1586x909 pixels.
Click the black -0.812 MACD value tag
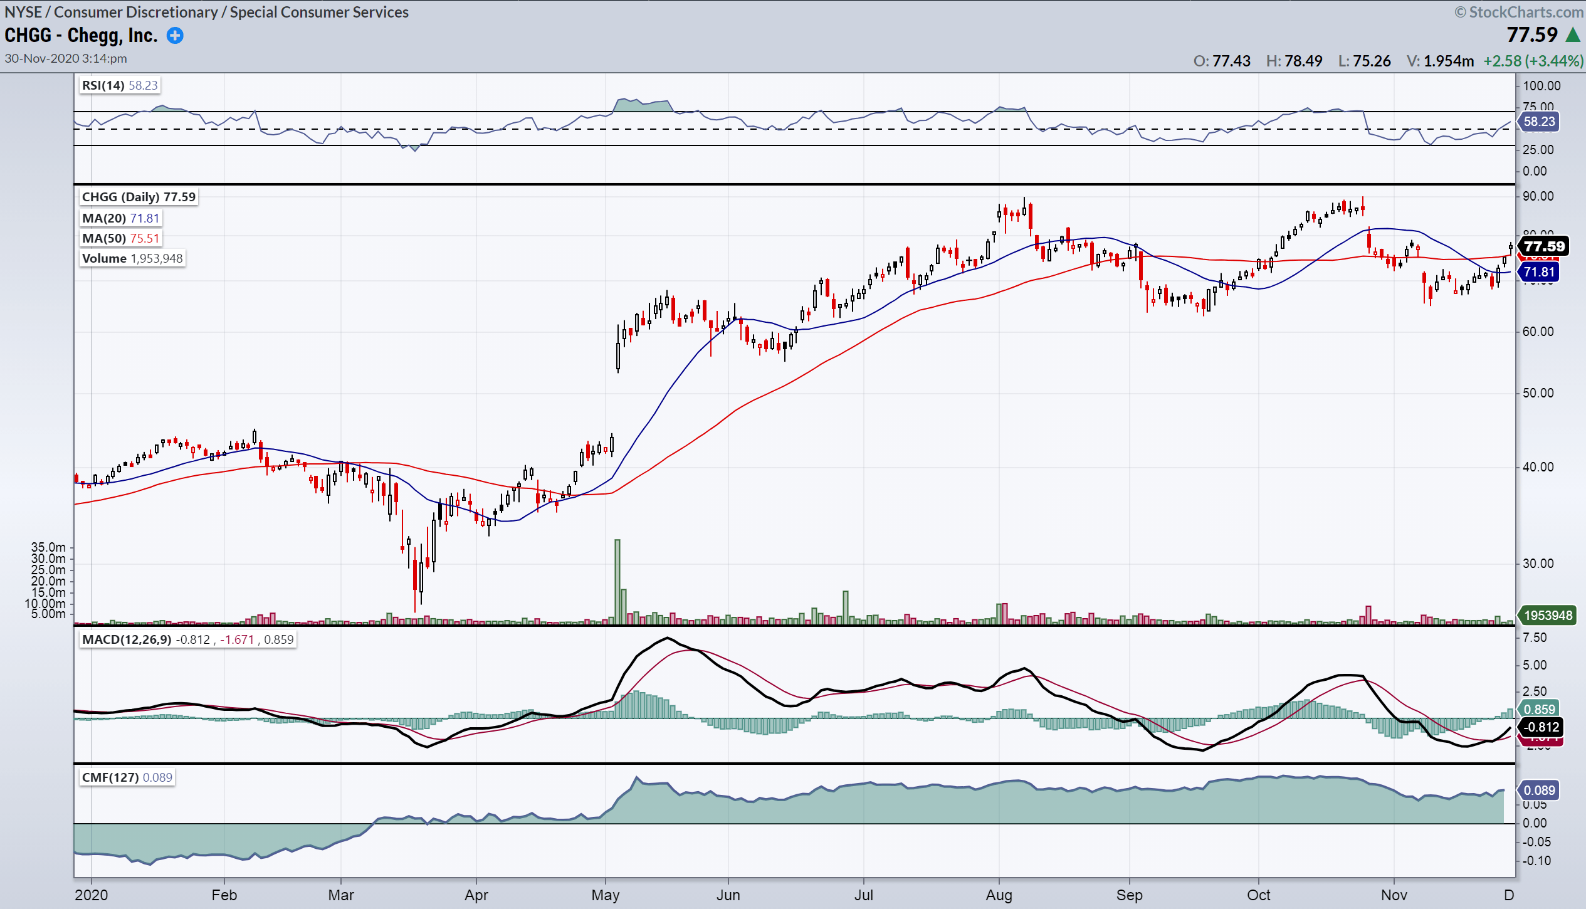coord(1541,727)
